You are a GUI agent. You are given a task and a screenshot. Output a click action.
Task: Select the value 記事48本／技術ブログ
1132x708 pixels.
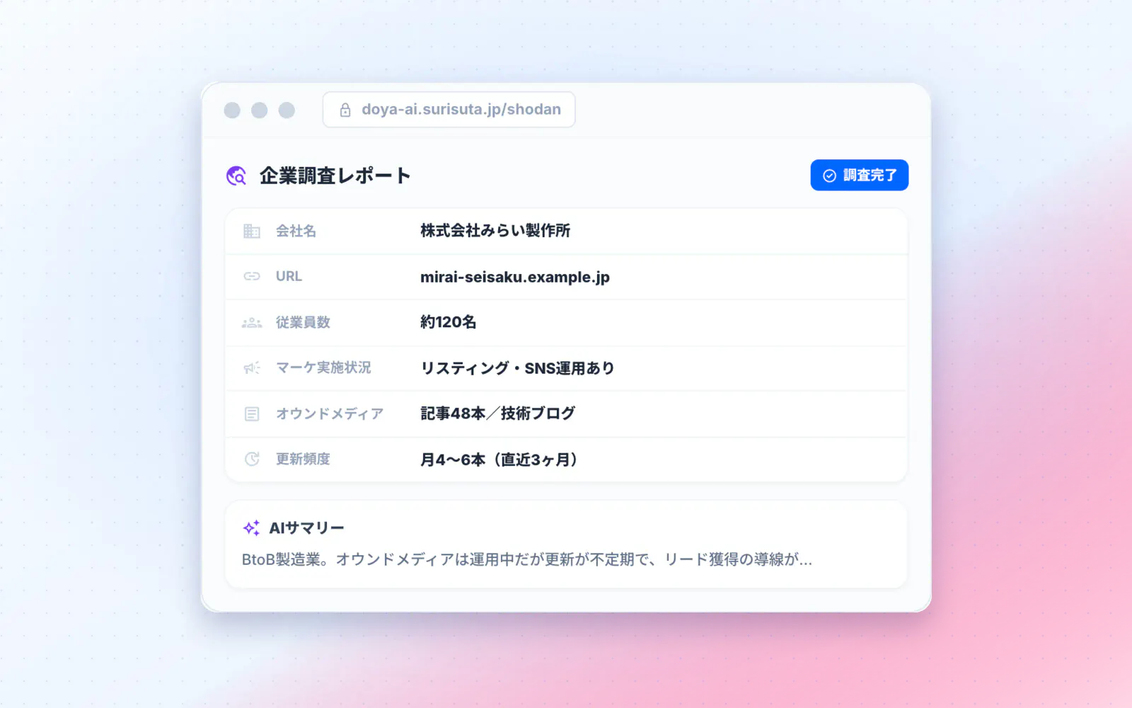click(498, 413)
